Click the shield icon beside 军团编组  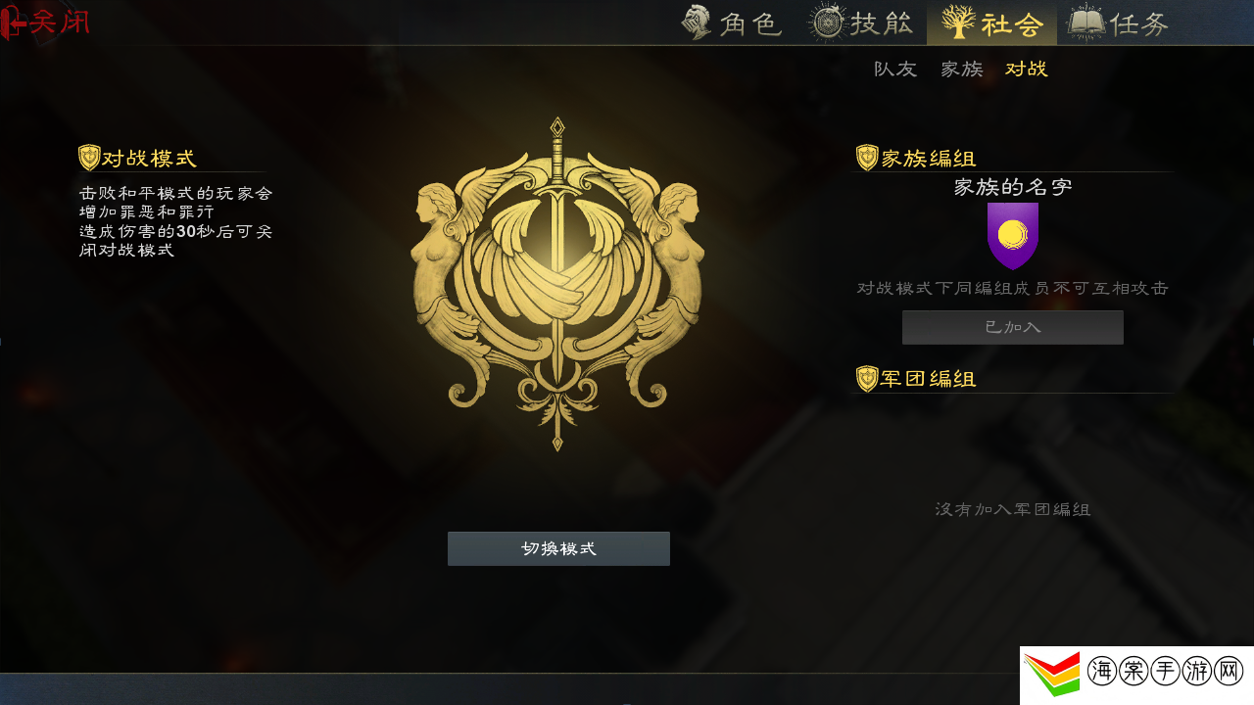coord(867,379)
